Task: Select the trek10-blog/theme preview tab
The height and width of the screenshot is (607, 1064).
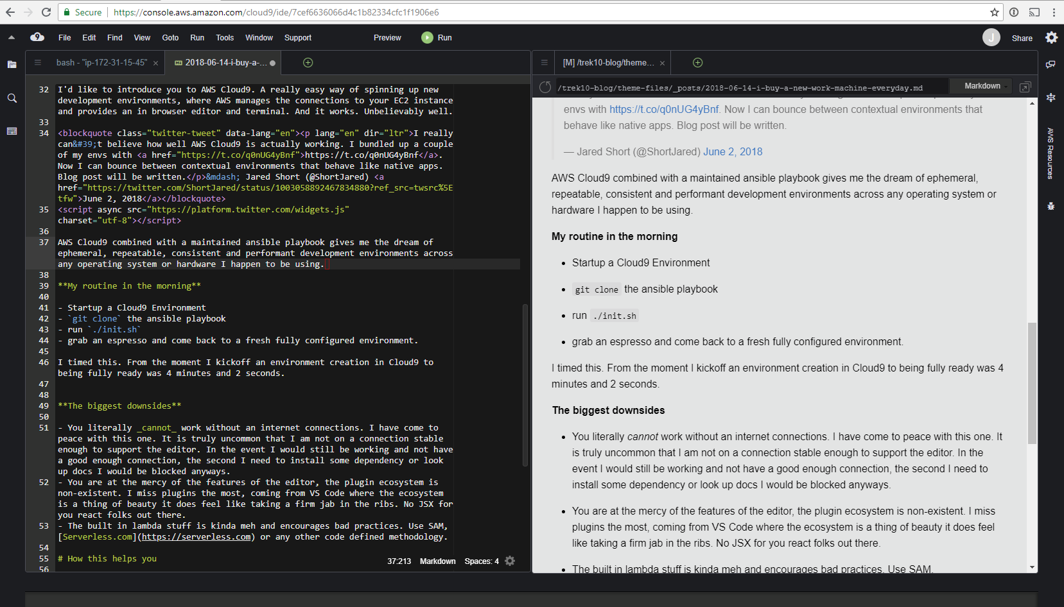Action: coord(609,62)
